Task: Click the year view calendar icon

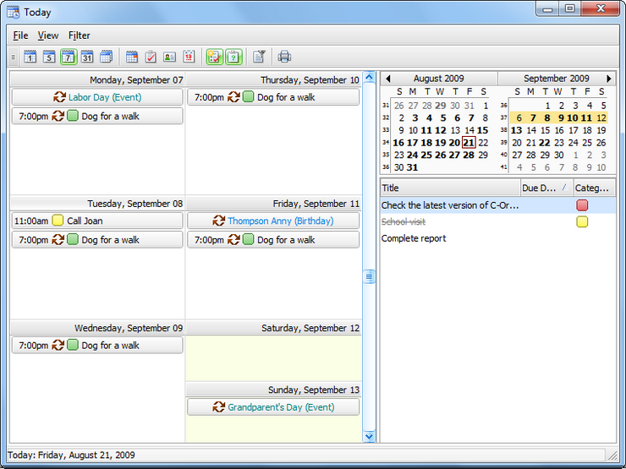Action: [x=107, y=57]
